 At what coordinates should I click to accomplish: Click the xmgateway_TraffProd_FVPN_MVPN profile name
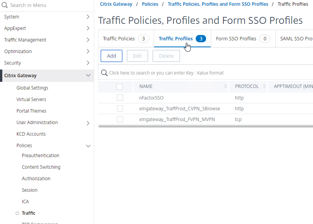tap(177, 119)
